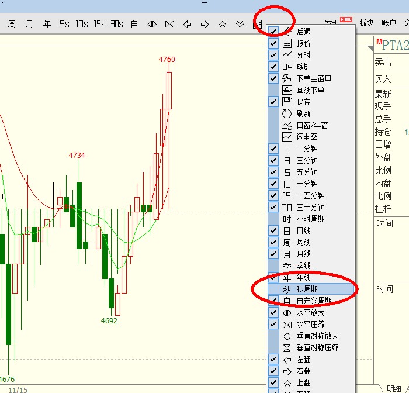Click horizontal compress icon in toolbar
Screen dimensions: 409x393
click(170, 25)
